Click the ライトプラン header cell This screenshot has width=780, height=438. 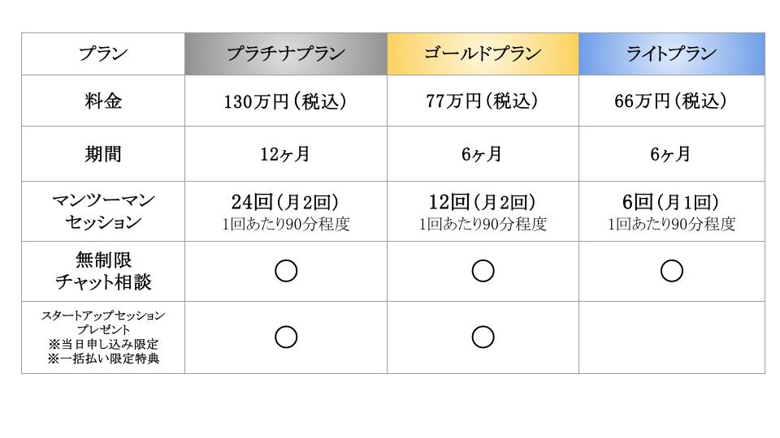pyautogui.click(x=672, y=54)
